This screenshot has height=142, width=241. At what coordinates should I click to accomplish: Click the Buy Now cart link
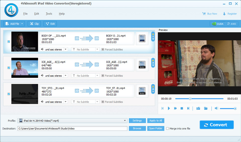[x=210, y=14]
